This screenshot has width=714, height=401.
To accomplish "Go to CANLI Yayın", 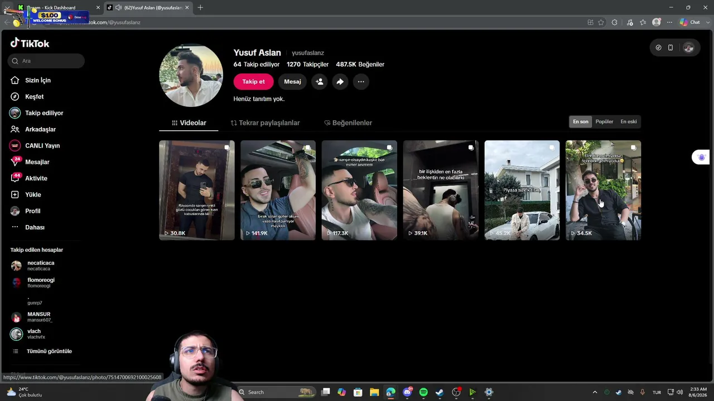I will (35, 145).
